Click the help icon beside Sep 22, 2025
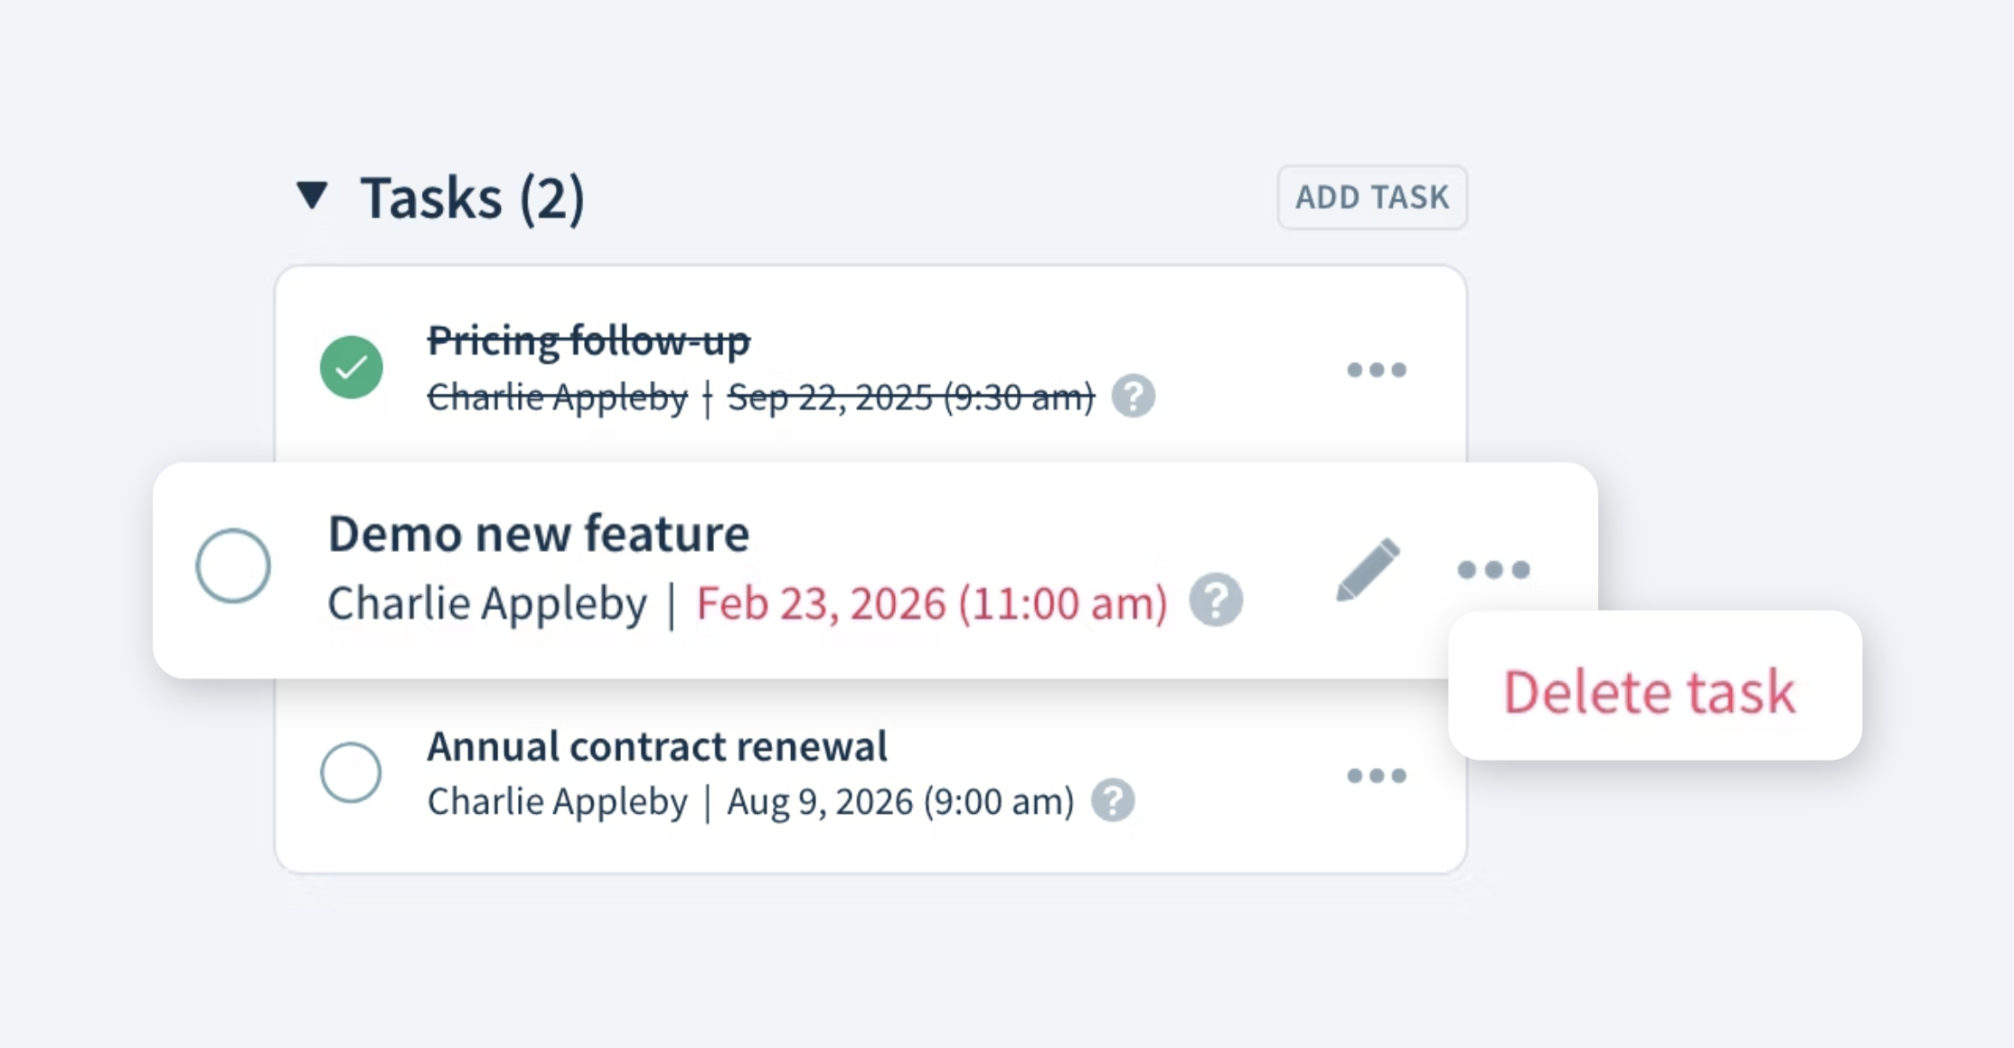The height and width of the screenshot is (1048, 2014). point(1133,397)
